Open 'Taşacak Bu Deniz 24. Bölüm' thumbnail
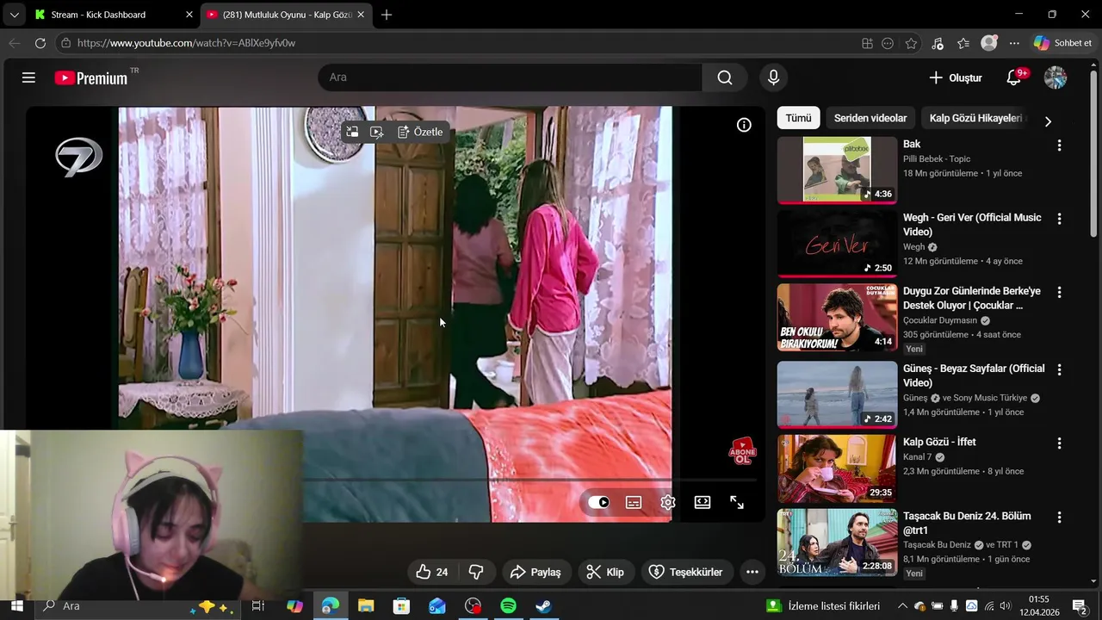Image resolution: width=1102 pixels, height=620 pixels. (x=837, y=542)
